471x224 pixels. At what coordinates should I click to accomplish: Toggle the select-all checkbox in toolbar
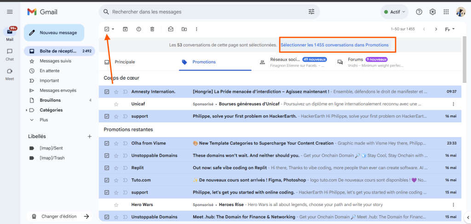coord(107,29)
